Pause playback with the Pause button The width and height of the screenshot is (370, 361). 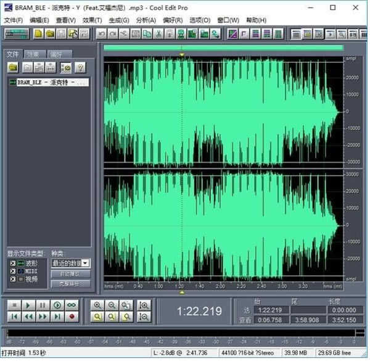click(x=42, y=305)
